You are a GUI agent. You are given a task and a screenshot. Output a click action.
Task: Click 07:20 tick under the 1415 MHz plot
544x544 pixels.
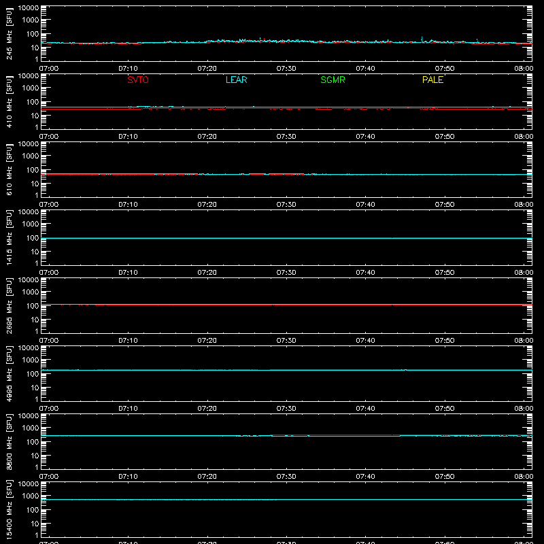(207, 273)
